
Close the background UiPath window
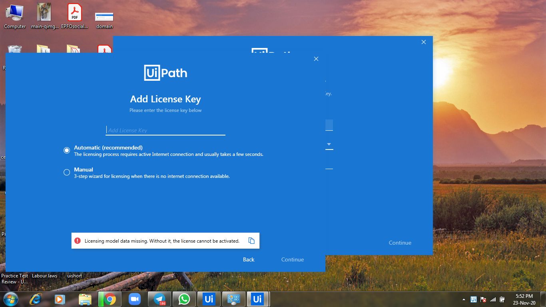(x=424, y=42)
